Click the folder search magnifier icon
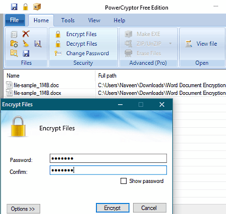The height and width of the screenshot is (214, 226). pyautogui.click(x=14, y=53)
